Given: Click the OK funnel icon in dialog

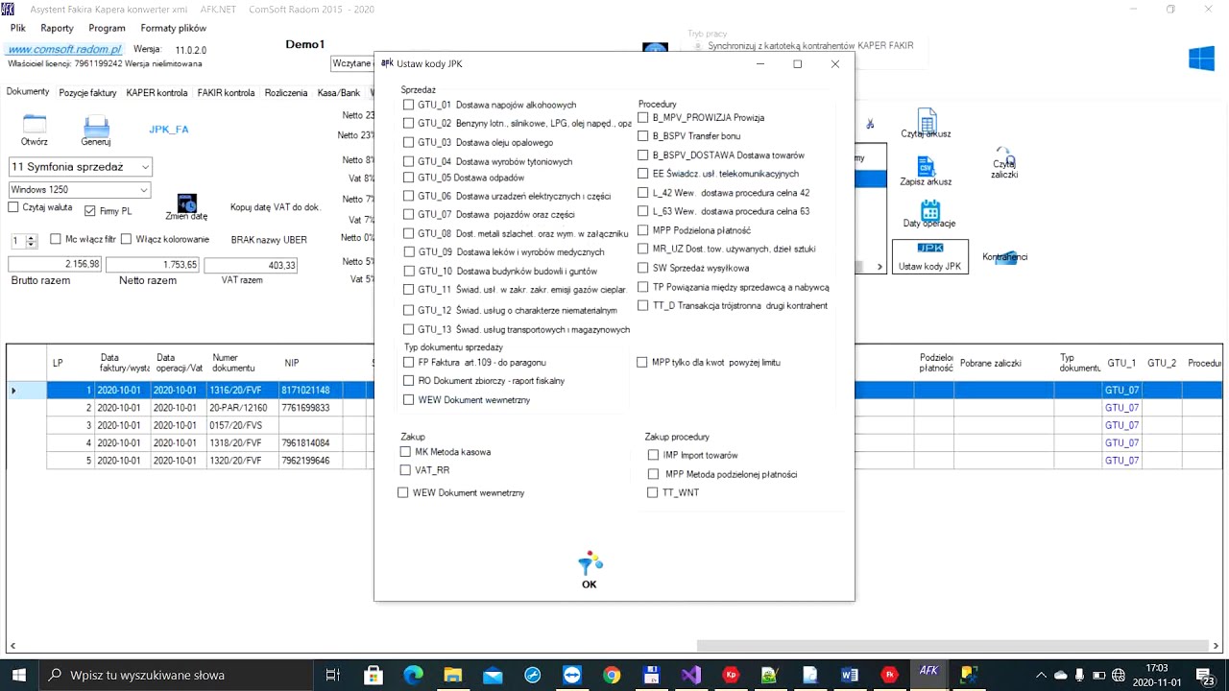Looking at the screenshot, I should point(590,563).
